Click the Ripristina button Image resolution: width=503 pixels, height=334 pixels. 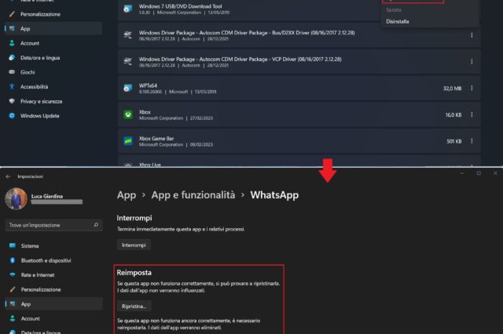(x=134, y=306)
